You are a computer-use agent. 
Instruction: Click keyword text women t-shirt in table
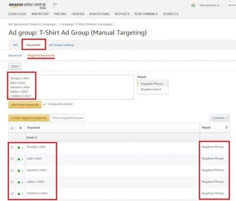(x=37, y=170)
